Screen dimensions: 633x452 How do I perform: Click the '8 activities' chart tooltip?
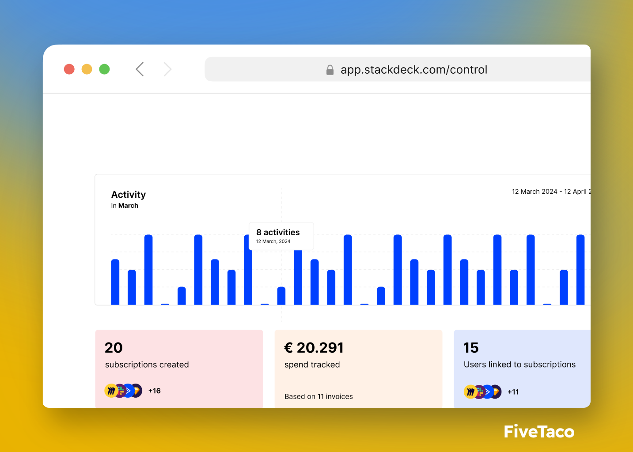coord(281,236)
